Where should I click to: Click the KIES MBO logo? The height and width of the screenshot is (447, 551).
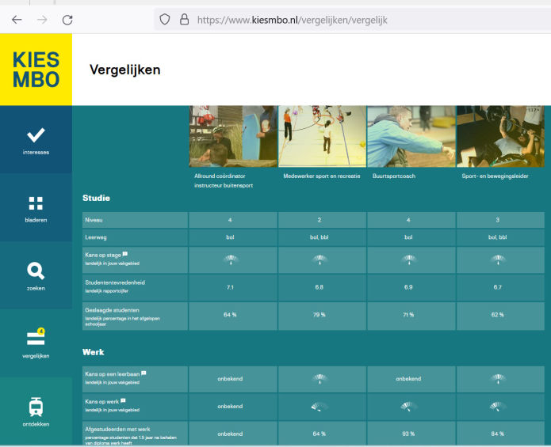(36, 69)
